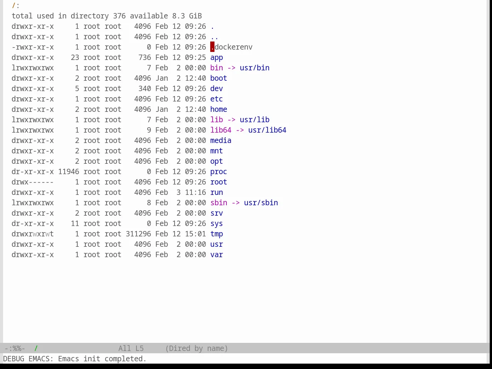
Task: Click the 'DEBUG EMACS: Emacs init completed.' echo message
Action: (x=75, y=359)
